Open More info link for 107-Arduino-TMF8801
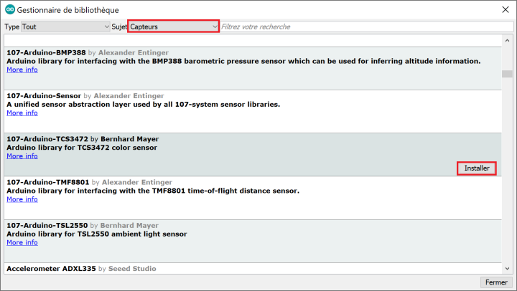 tap(22, 199)
